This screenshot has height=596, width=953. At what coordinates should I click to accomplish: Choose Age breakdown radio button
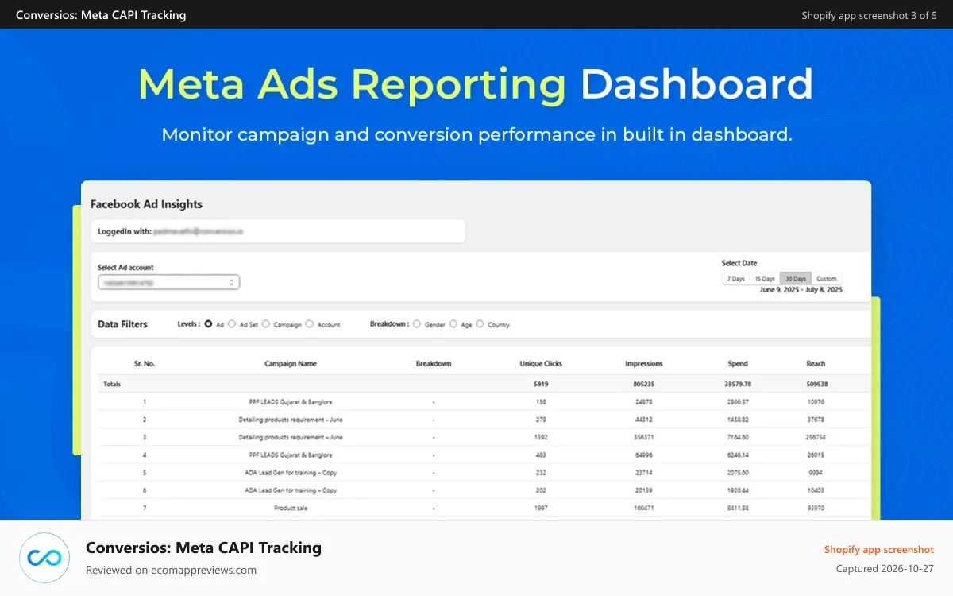point(453,324)
